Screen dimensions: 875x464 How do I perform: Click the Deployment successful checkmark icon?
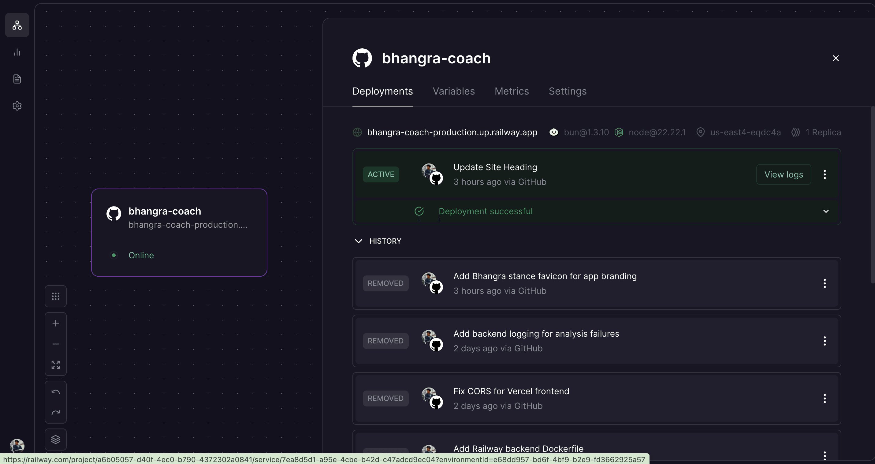[419, 211]
